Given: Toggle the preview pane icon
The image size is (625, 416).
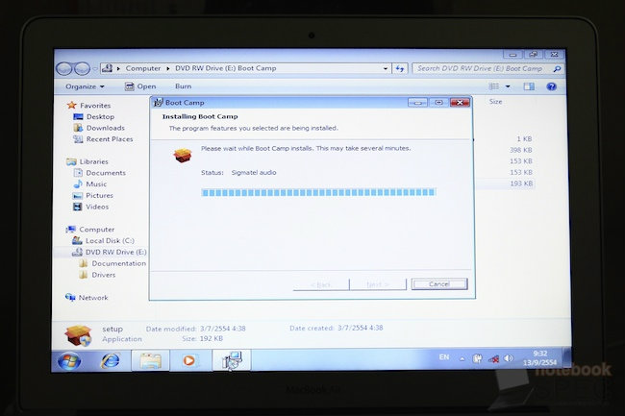Looking at the screenshot, I should [x=529, y=86].
